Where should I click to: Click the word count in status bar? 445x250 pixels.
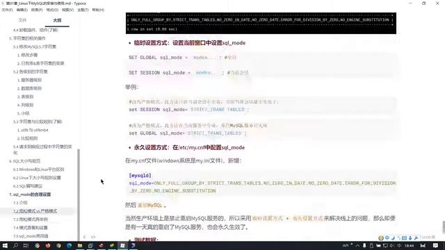point(428,237)
